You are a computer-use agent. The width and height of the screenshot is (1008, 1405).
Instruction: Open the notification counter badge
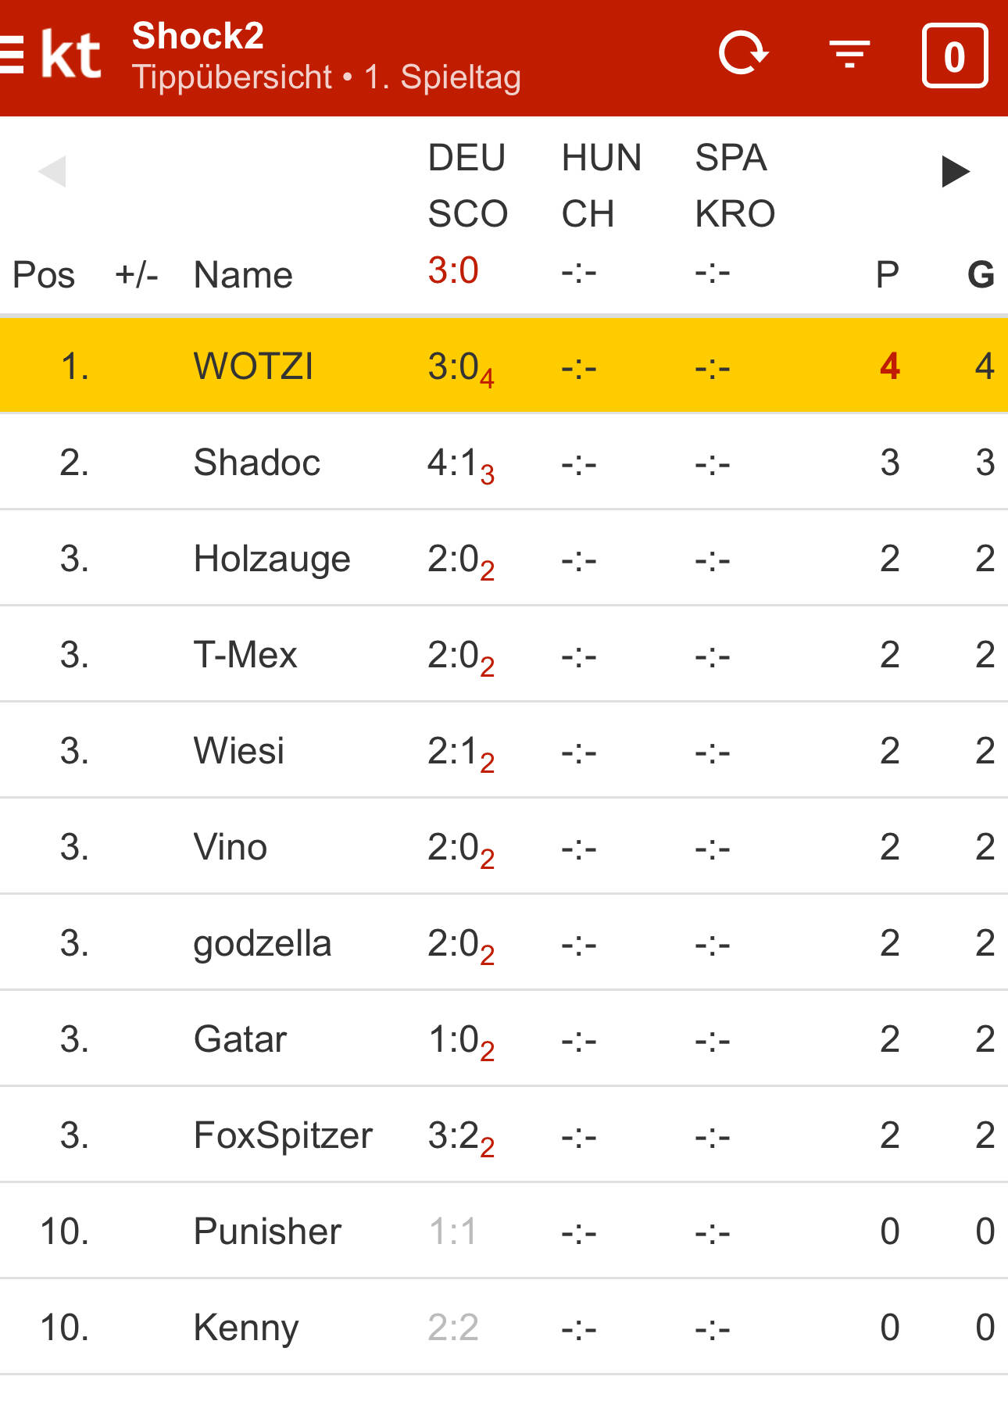[x=954, y=56]
